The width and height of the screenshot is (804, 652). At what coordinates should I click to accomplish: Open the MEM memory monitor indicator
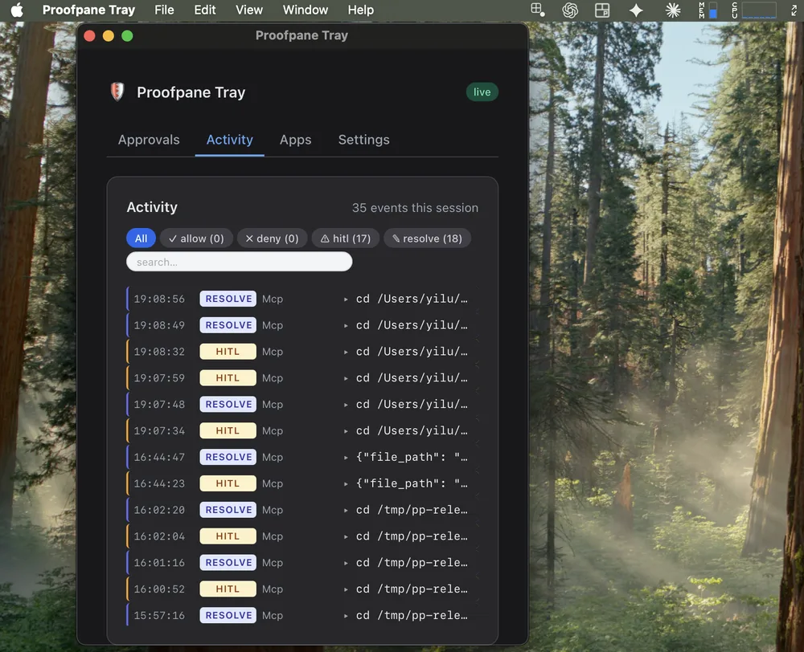click(708, 10)
